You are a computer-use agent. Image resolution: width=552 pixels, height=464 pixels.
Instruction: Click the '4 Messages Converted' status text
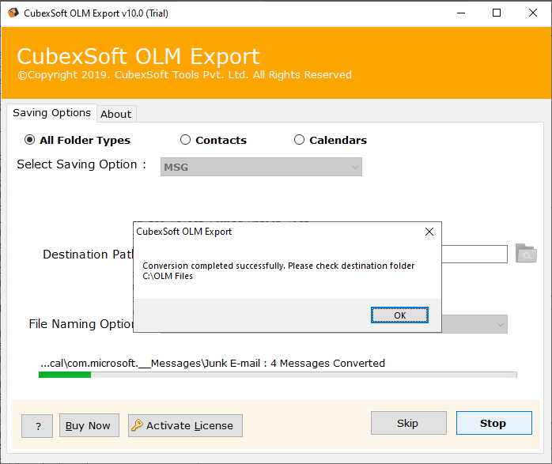327,363
